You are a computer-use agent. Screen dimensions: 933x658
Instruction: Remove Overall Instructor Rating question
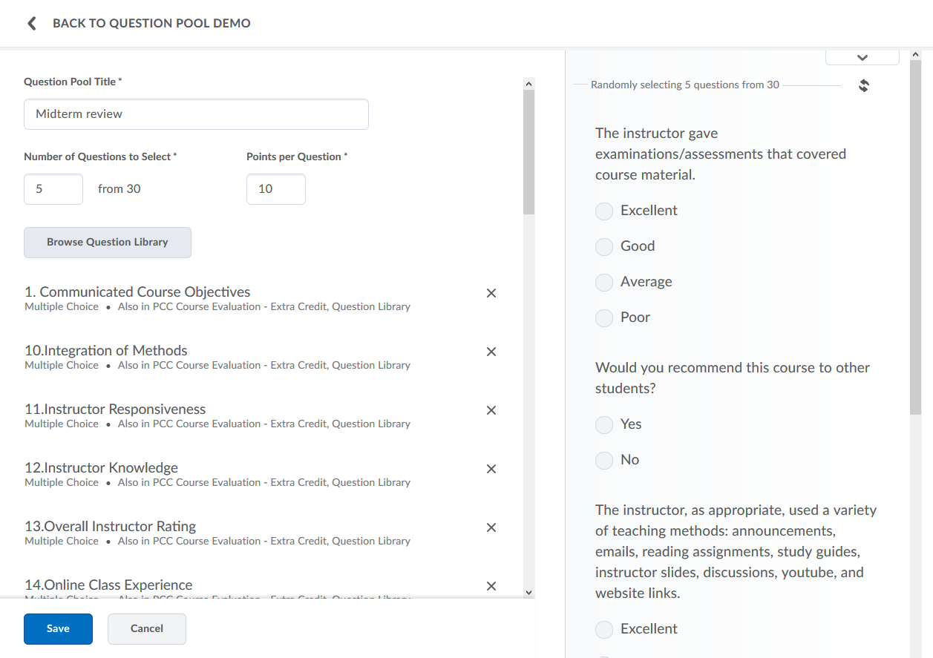tap(491, 527)
